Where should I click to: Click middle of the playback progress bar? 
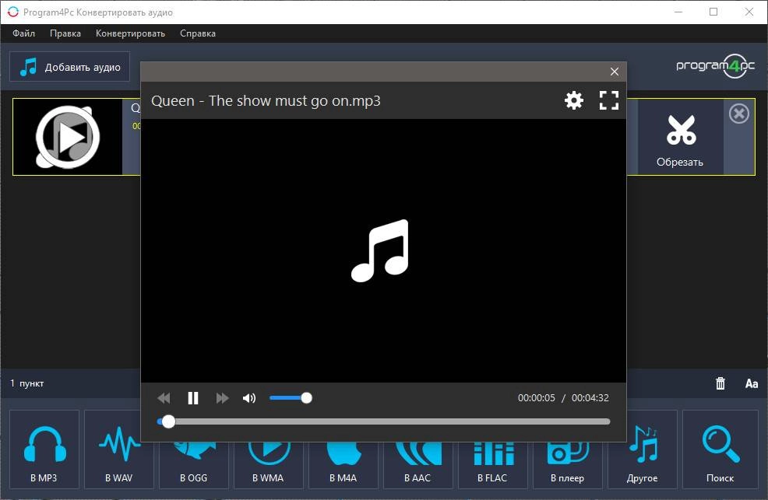pos(383,421)
